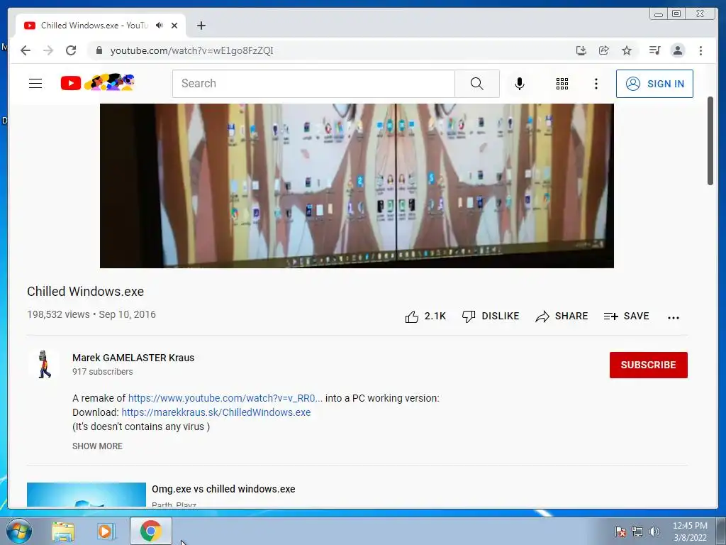Open the Windows Start menu
This screenshot has width=726, height=545.
click(19, 531)
